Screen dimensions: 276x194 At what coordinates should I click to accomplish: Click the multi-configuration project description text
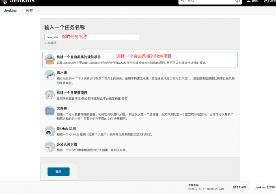pos(93,99)
